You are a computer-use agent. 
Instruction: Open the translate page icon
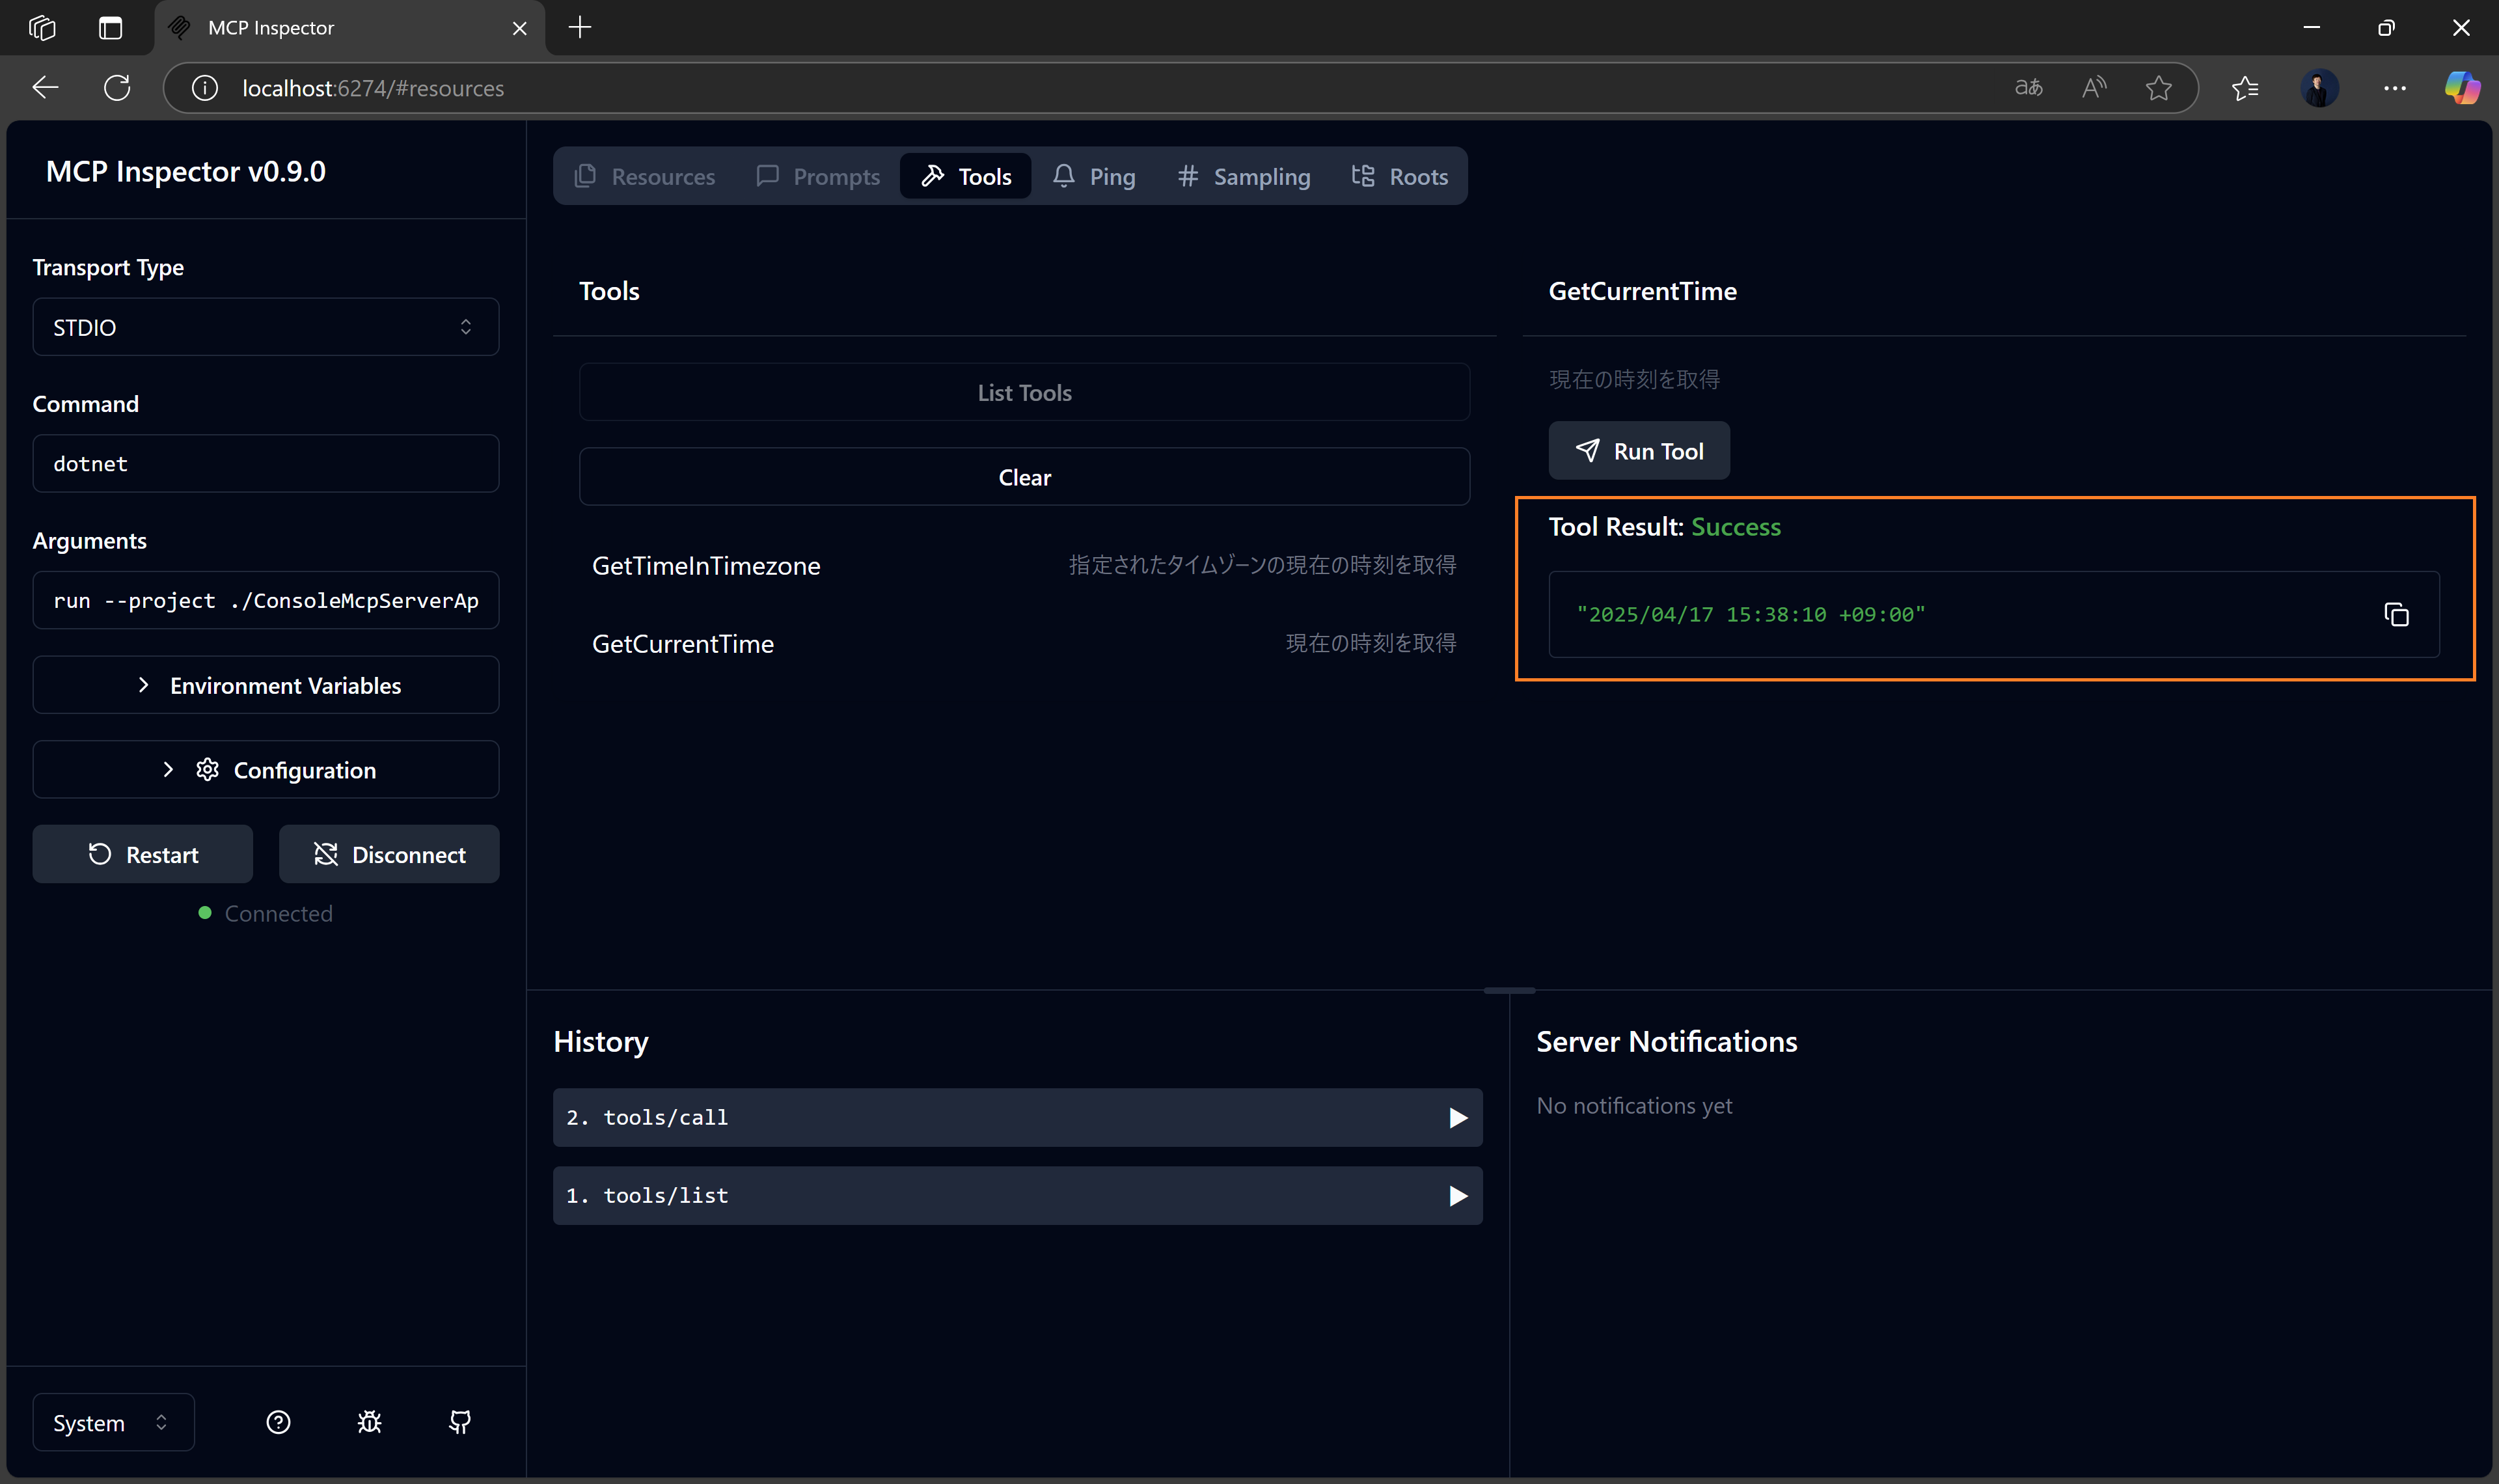2028,88
